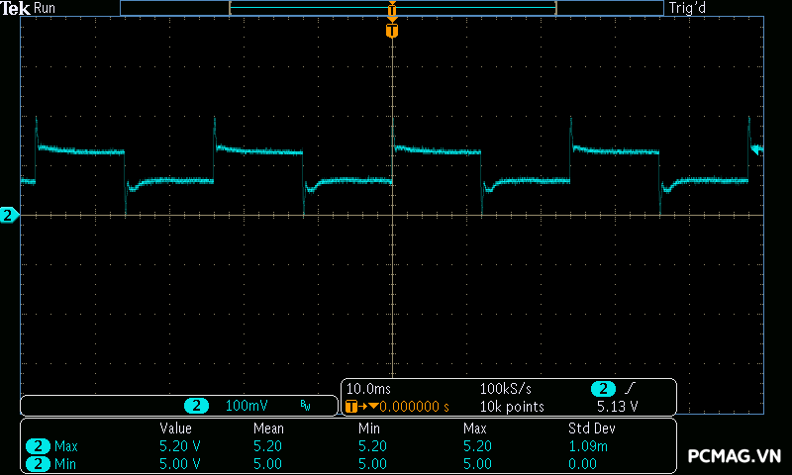792x475 pixels.
Task: Click the cyan trigger level arrow on right edge
Action: point(757,149)
